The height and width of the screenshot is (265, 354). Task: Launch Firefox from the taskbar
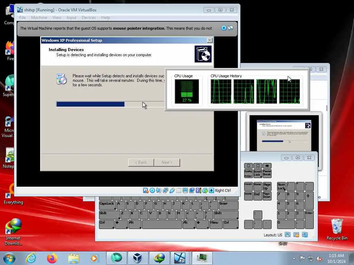(52, 258)
